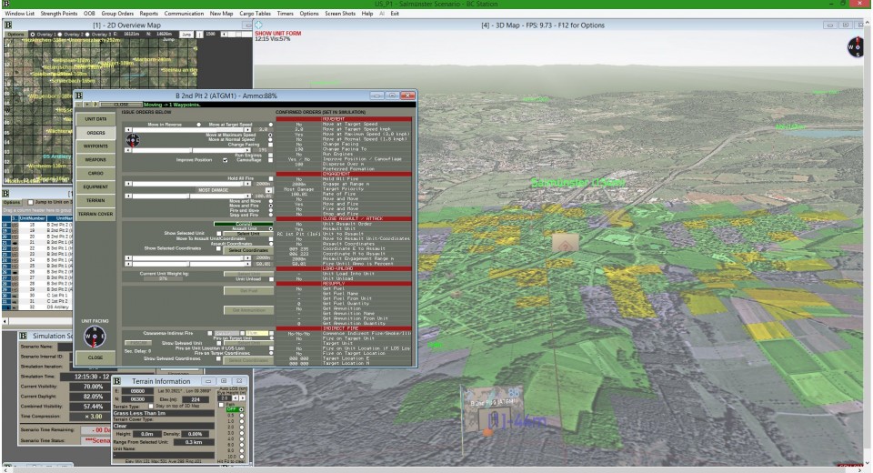
Task: Click the Select Coordinates button
Action: [248, 250]
